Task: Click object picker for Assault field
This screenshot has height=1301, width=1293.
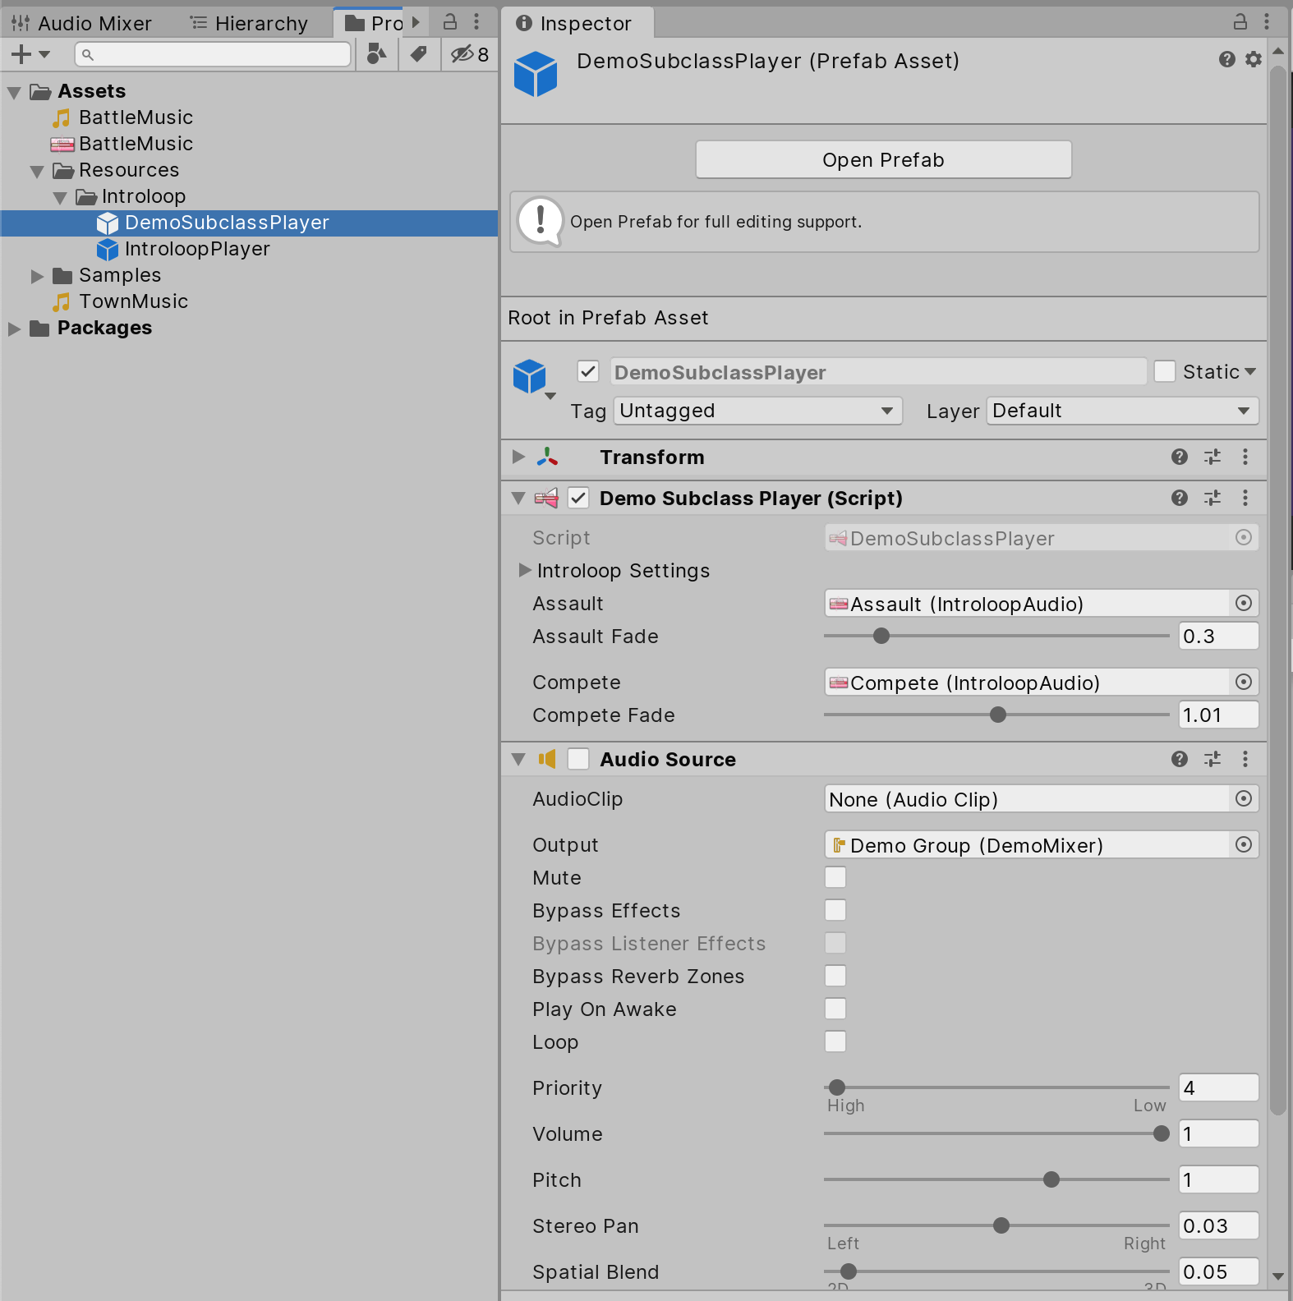Action: 1243,604
